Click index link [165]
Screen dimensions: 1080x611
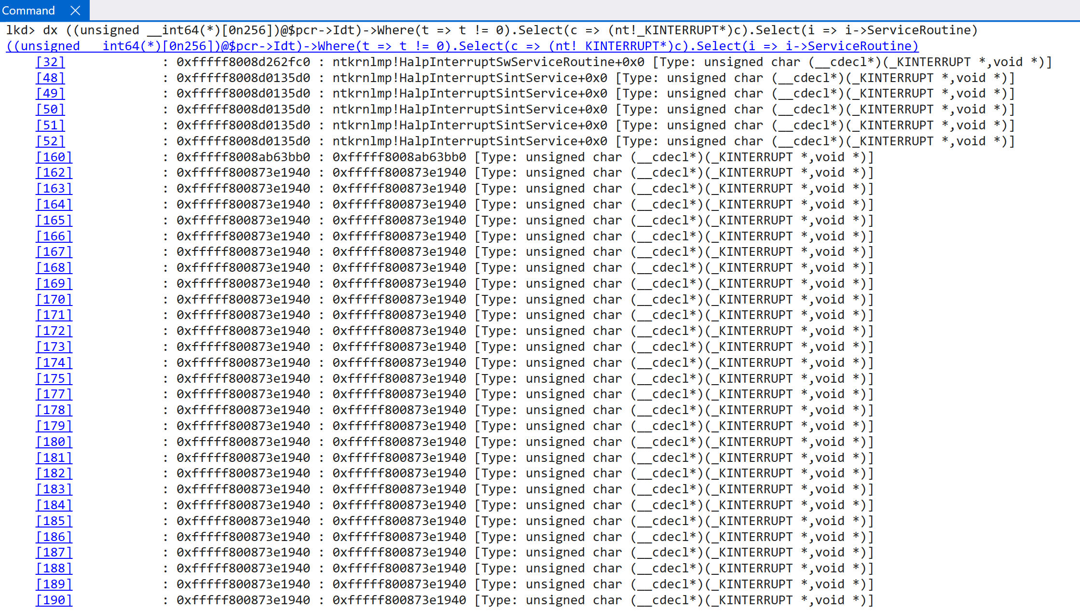[54, 220]
